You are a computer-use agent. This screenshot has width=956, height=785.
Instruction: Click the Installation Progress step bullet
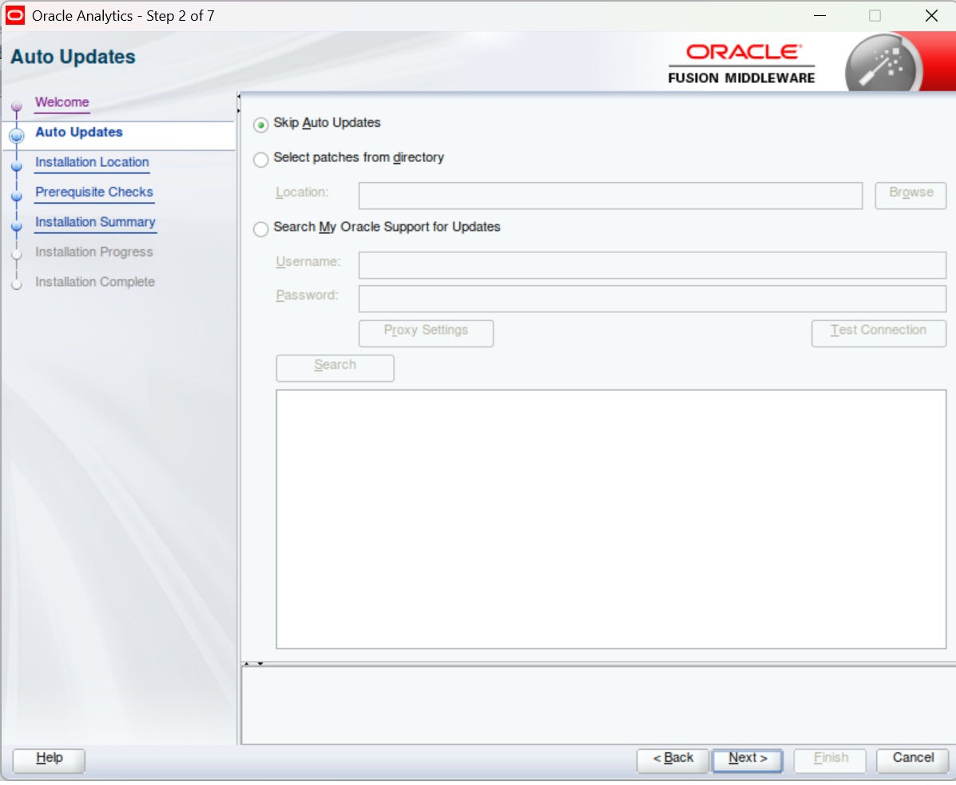pos(17,256)
